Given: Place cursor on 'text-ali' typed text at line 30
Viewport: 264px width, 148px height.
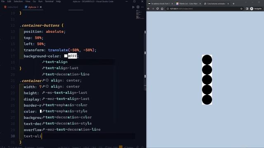Looking at the screenshot, I should (x=33, y=136).
